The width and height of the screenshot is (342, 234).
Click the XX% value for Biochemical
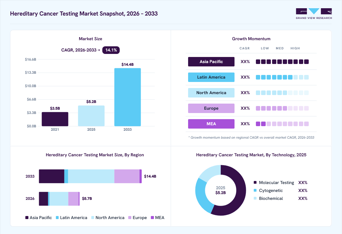(x=303, y=198)
